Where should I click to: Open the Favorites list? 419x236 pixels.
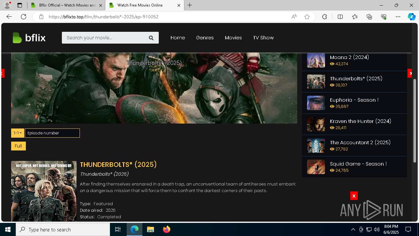click(x=355, y=17)
